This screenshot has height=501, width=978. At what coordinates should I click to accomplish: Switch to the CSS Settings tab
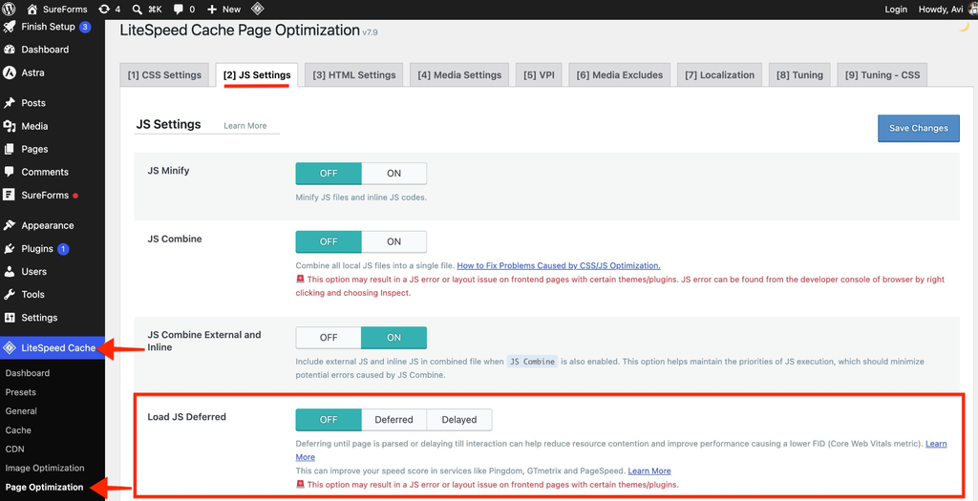[x=164, y=74]
